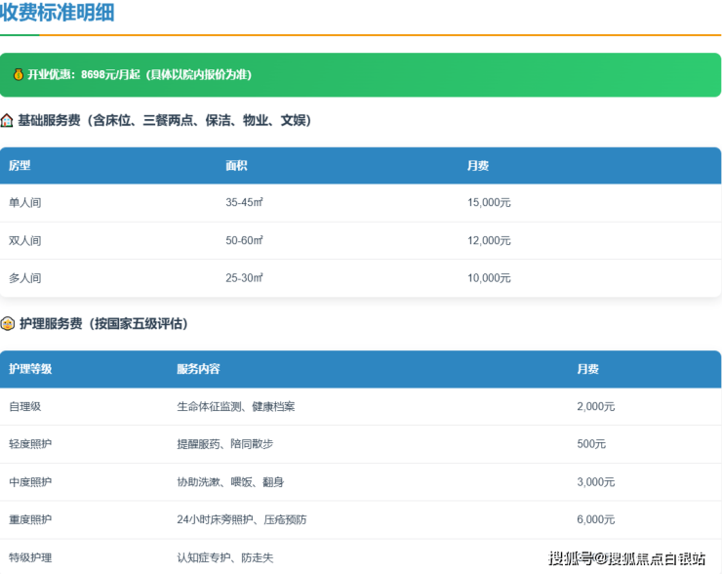The height and width of the screenshot is (574, 722).
Task: Click the 轻度照护 care level row
Action: (30, 444)
